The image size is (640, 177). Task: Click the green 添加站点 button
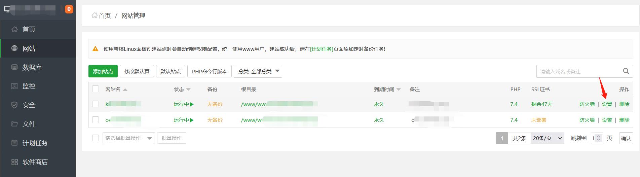coord(103,71)
